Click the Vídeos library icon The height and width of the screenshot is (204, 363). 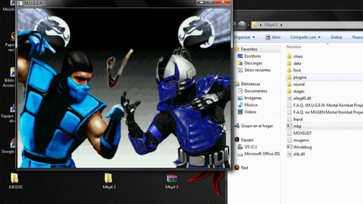240,112
